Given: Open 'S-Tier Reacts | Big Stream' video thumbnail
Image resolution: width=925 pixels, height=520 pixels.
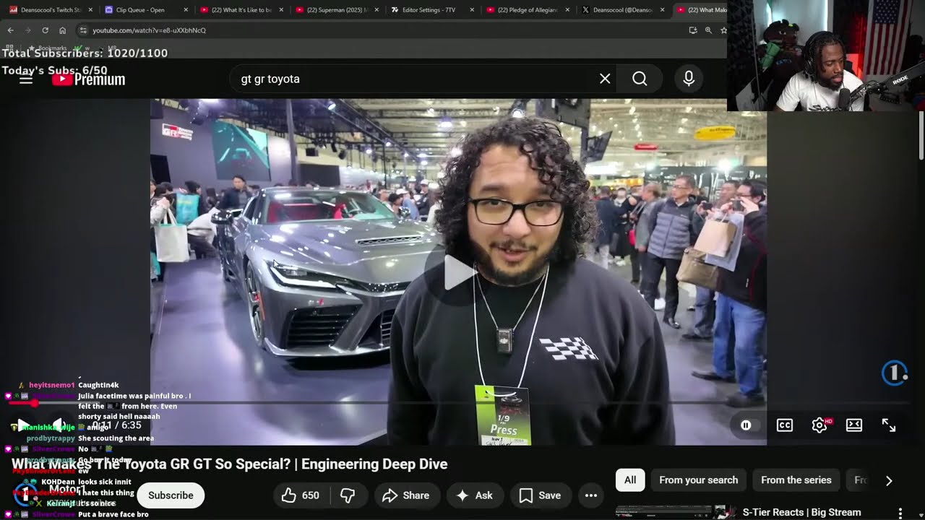Looking at the screenshot, I should [676, 513].
